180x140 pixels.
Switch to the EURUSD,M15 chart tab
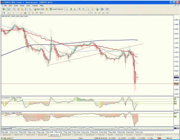pos(66,135)
